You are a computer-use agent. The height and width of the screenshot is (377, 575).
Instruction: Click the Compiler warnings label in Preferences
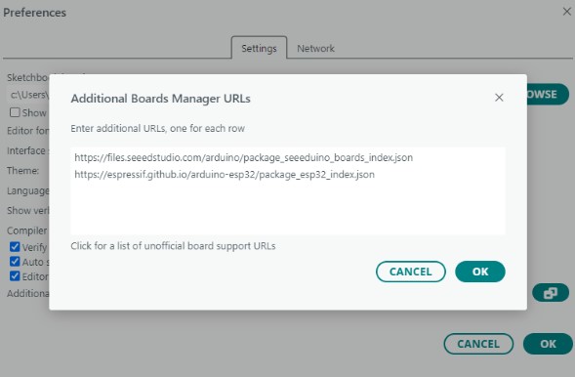[27, 230]
